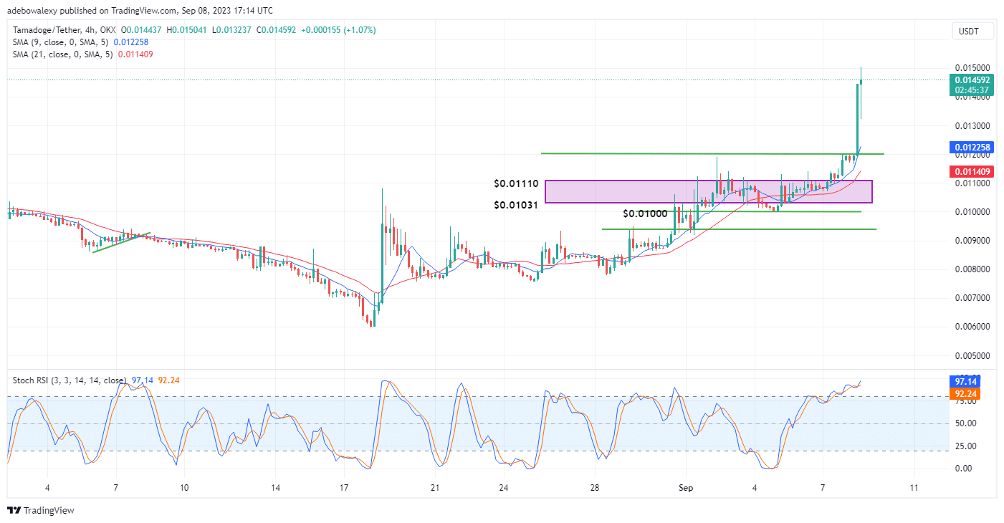Click the SMA 21 indicator label
1004x523 pixels.
pos(64,54)
